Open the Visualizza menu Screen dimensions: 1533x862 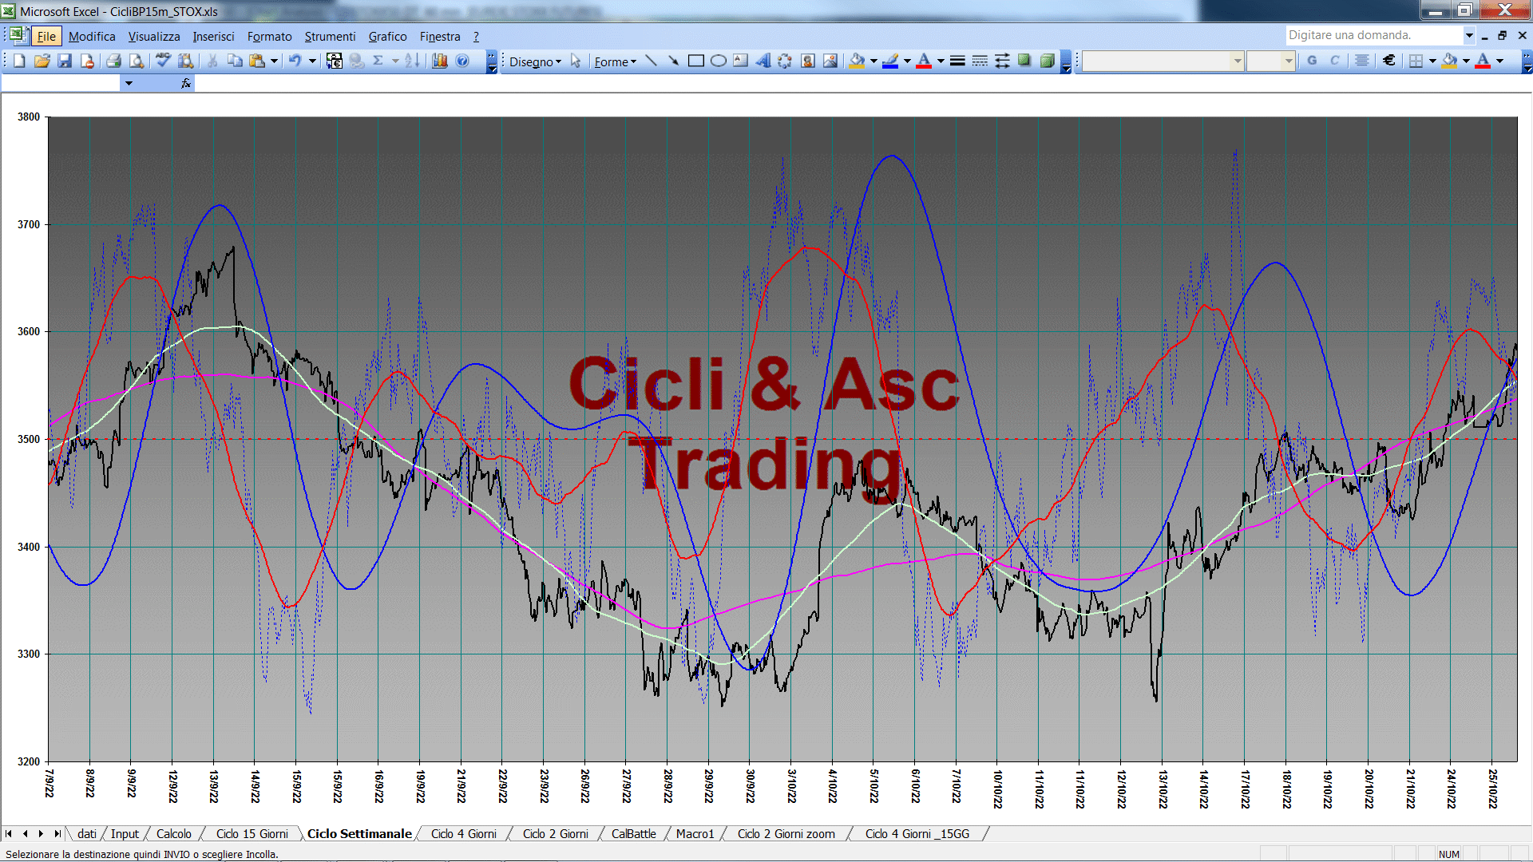(x=154, y=36)
